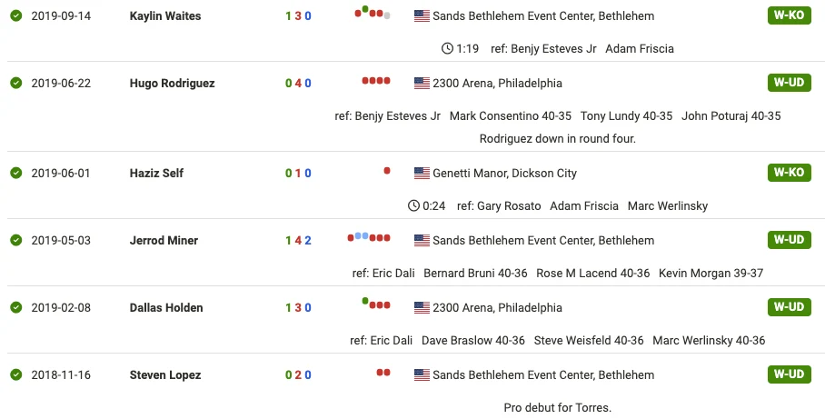Click green check icon for Steven Lopez bout
825x419 pixels.
click(16, 374)
